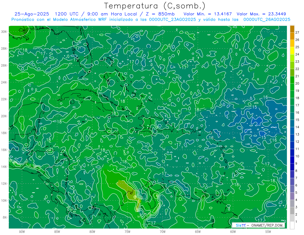Select the white bottom color bar segment below 1
Image resolution: width=304 pixels, height=235 pixels.
coord(292,225)
